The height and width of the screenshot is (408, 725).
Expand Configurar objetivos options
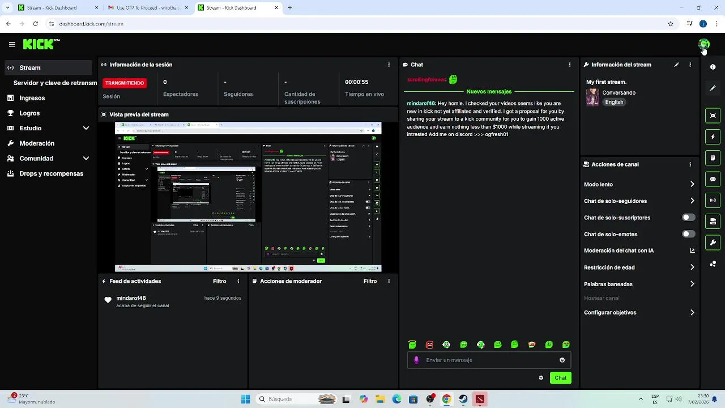click(x=692, y=312)
